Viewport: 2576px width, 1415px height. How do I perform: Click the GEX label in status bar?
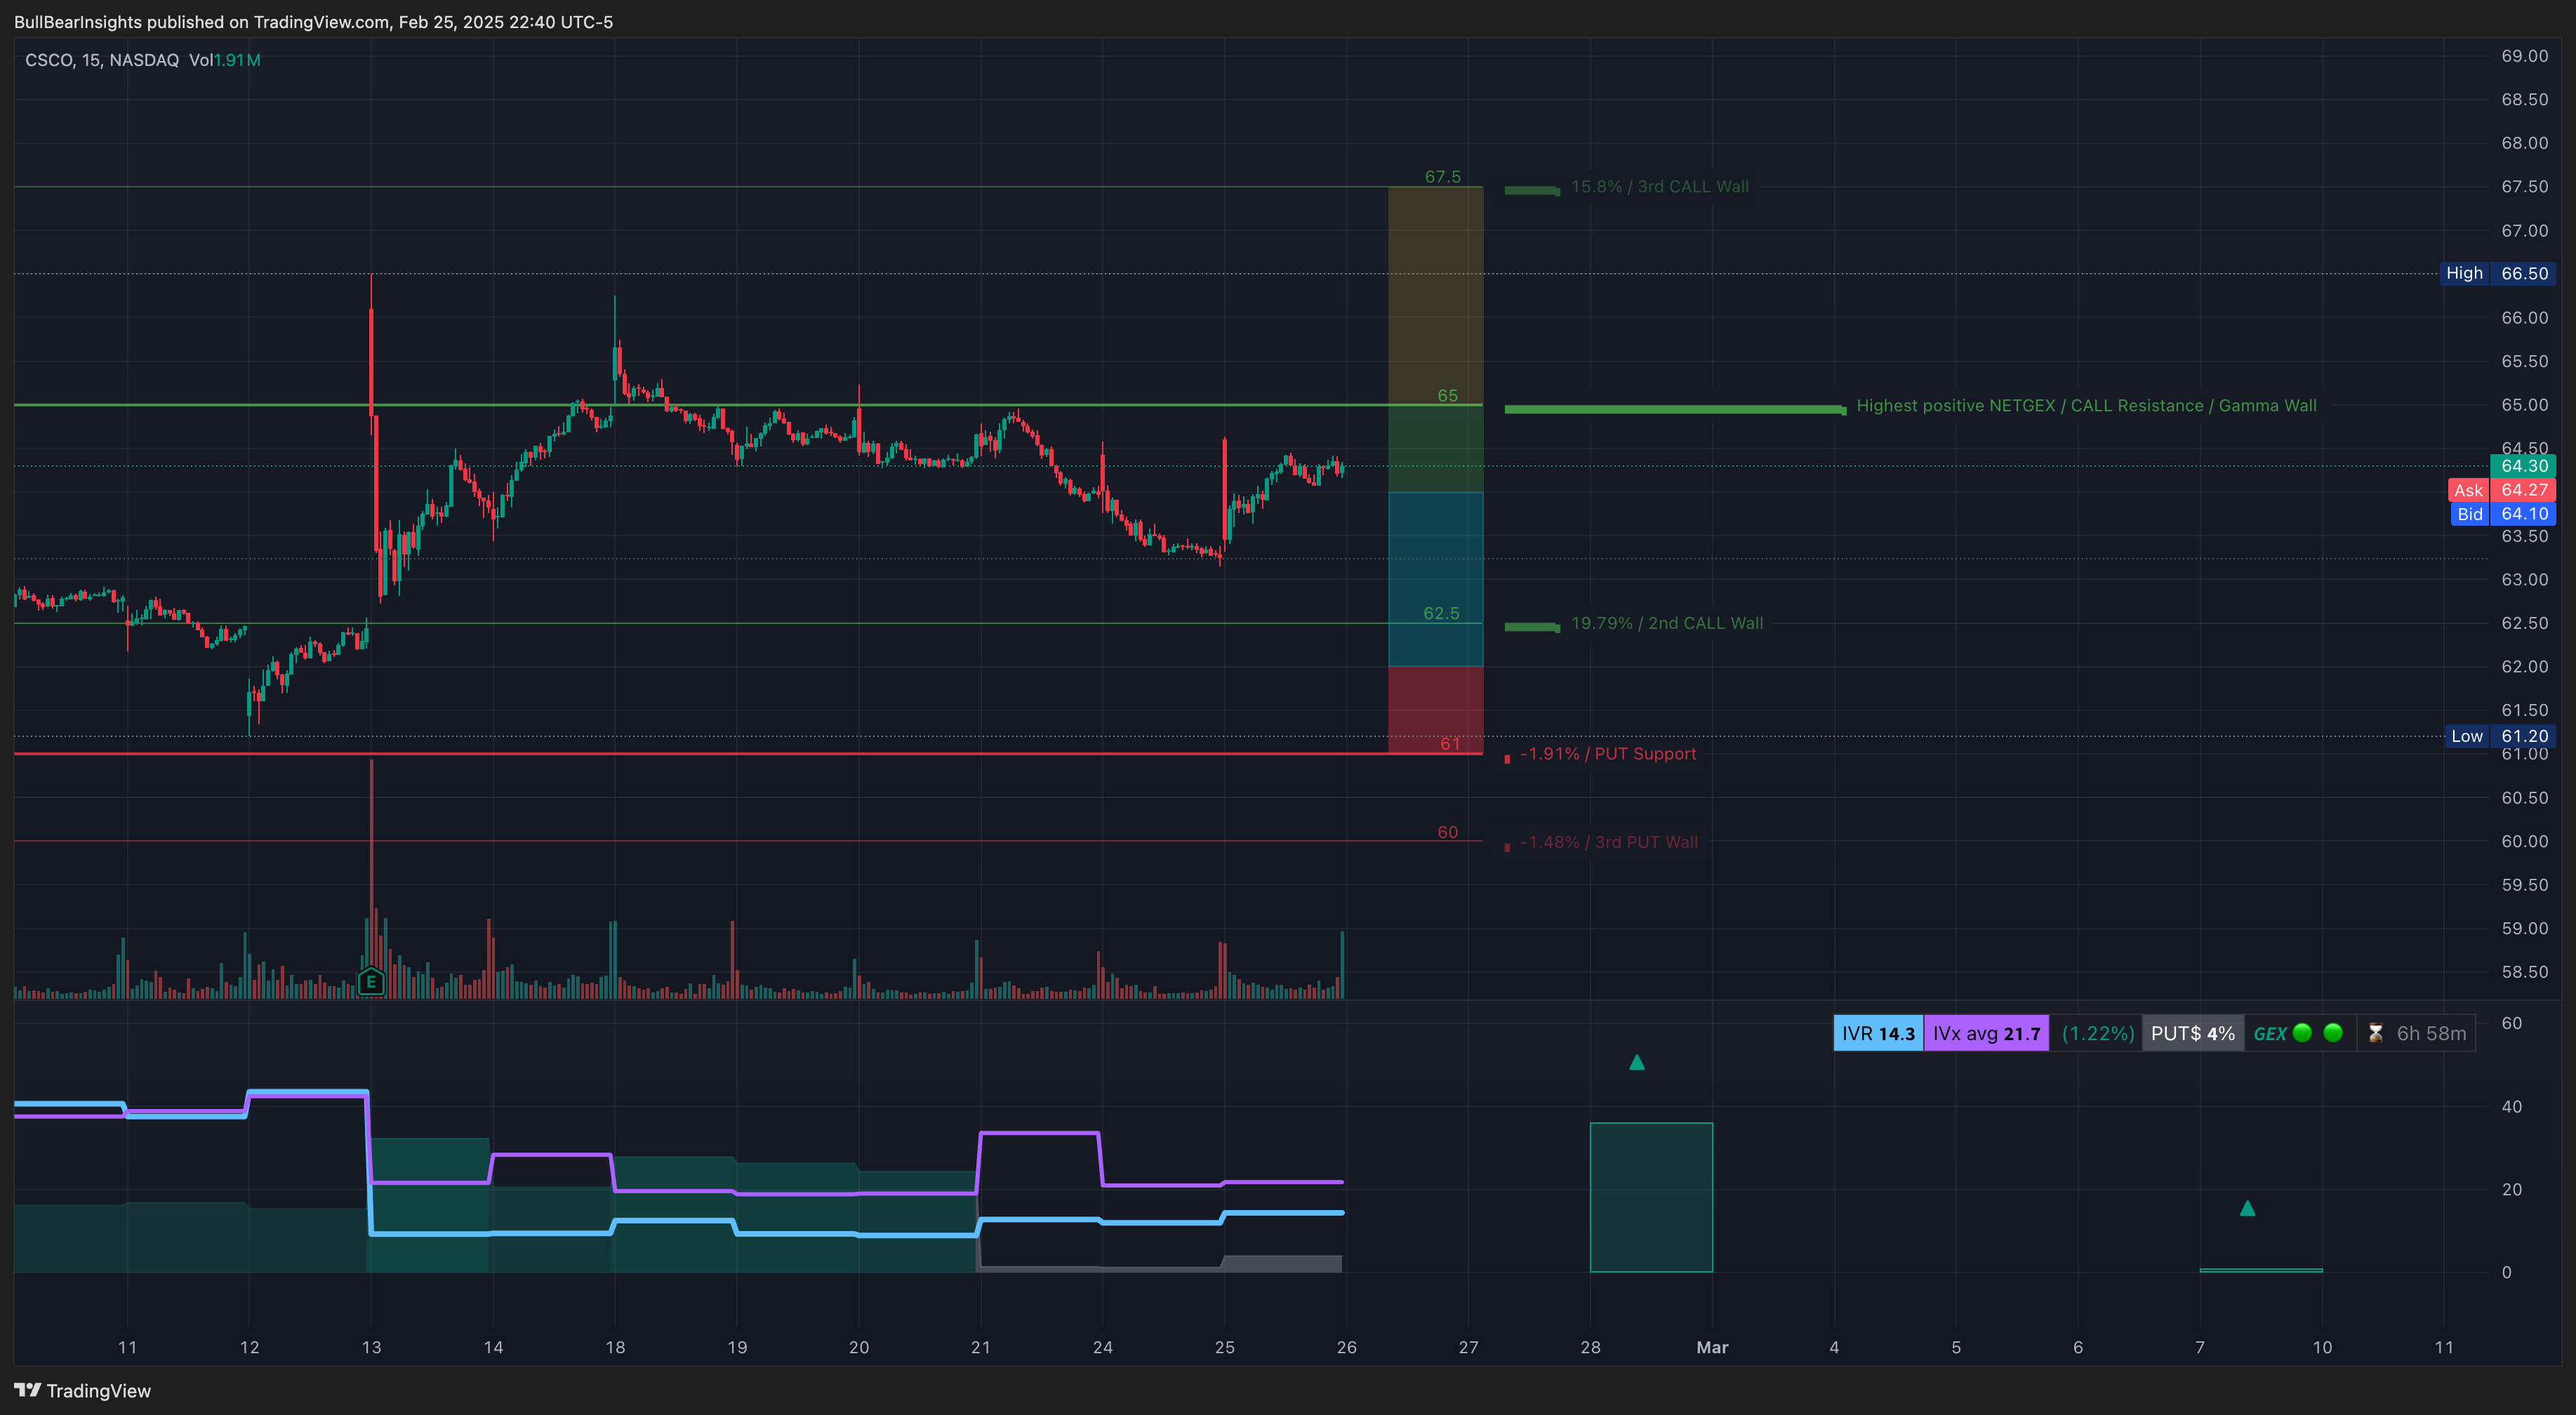pos(2269,1034)
